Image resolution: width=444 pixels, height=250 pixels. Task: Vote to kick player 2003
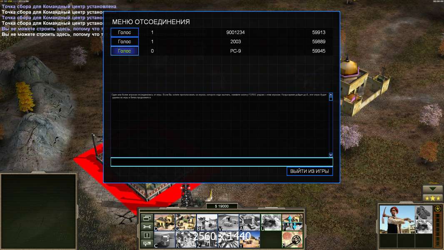(125, 42)
